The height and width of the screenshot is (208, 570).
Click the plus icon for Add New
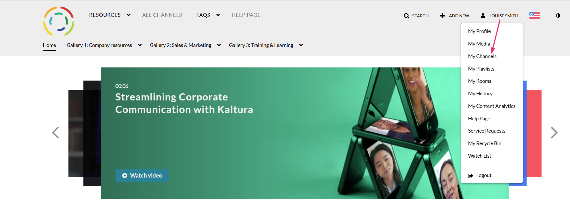pyautogui.click(x=442, y=16)
